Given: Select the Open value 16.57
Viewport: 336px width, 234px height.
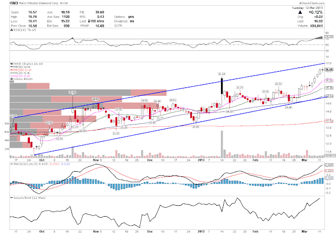Looking at the screenshot, I should (x=33, y=13).
